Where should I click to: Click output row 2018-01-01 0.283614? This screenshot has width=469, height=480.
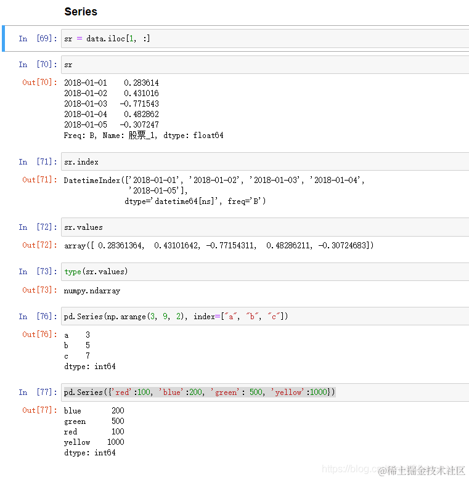(x=112, y=83)
